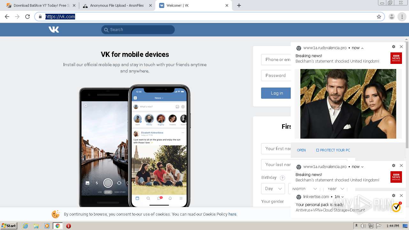Open the media player icon in the taskbar
This screenshot has width=409, height=230.
tap(47, 226)
